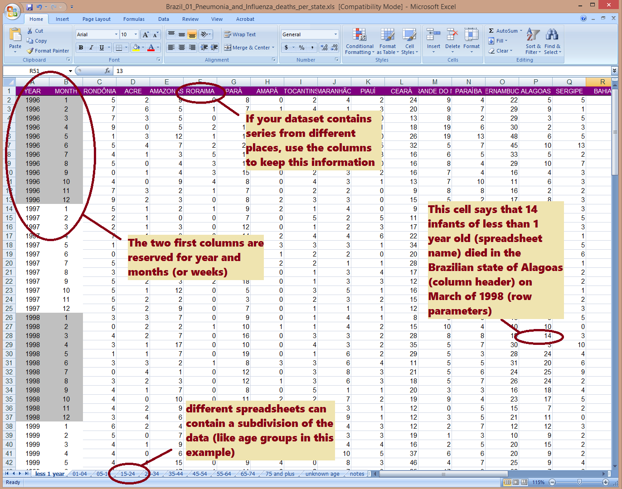622x489 pixels.
Task: Toggle bottom vertical alignment
Action: click(192, 34)
